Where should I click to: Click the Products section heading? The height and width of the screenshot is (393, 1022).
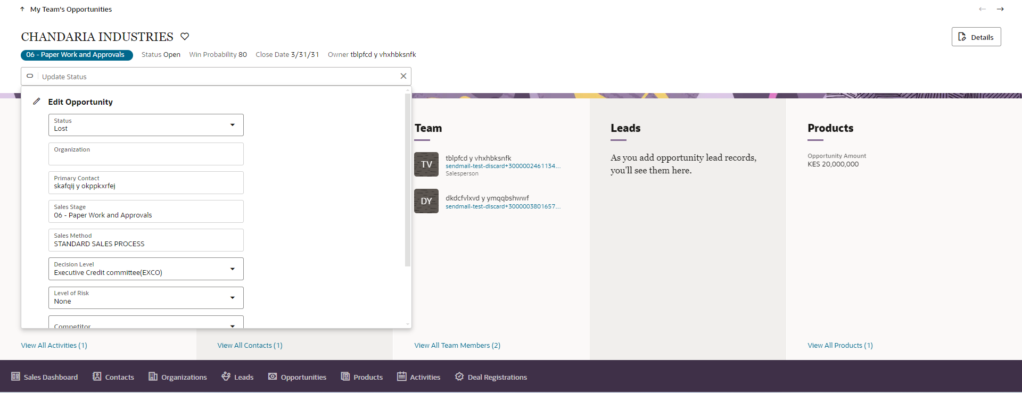point(830,128)
